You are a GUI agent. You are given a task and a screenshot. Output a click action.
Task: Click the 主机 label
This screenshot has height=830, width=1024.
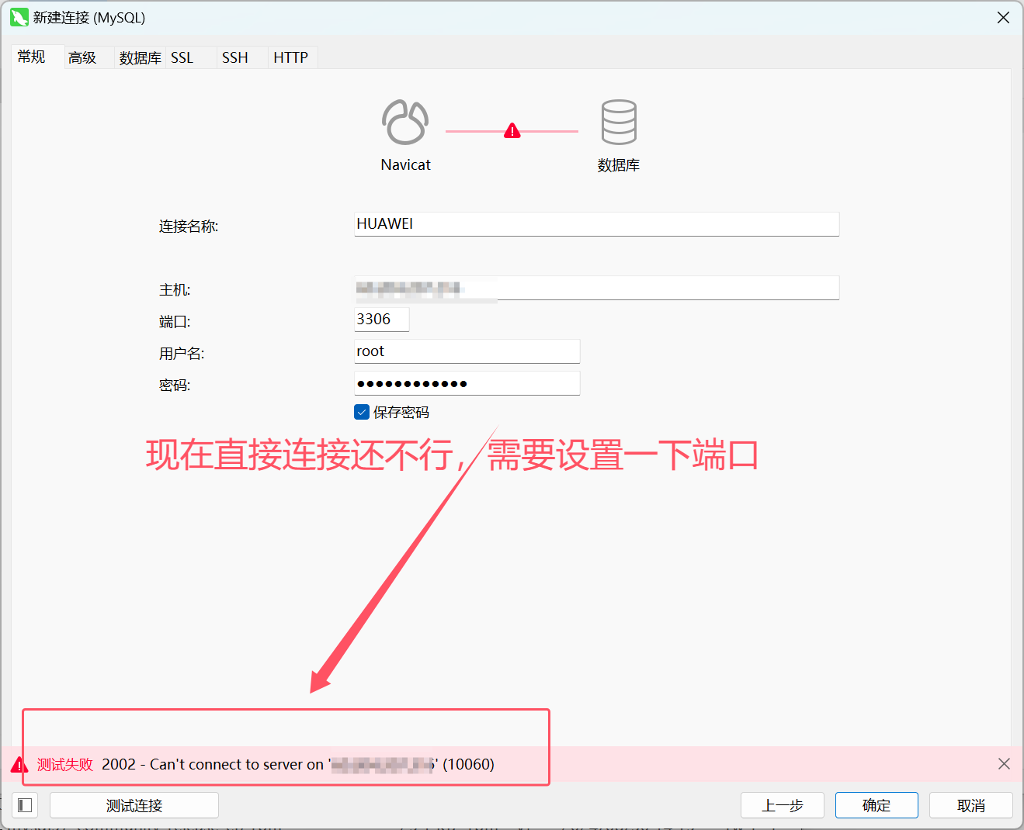click(x=175, y=290)
